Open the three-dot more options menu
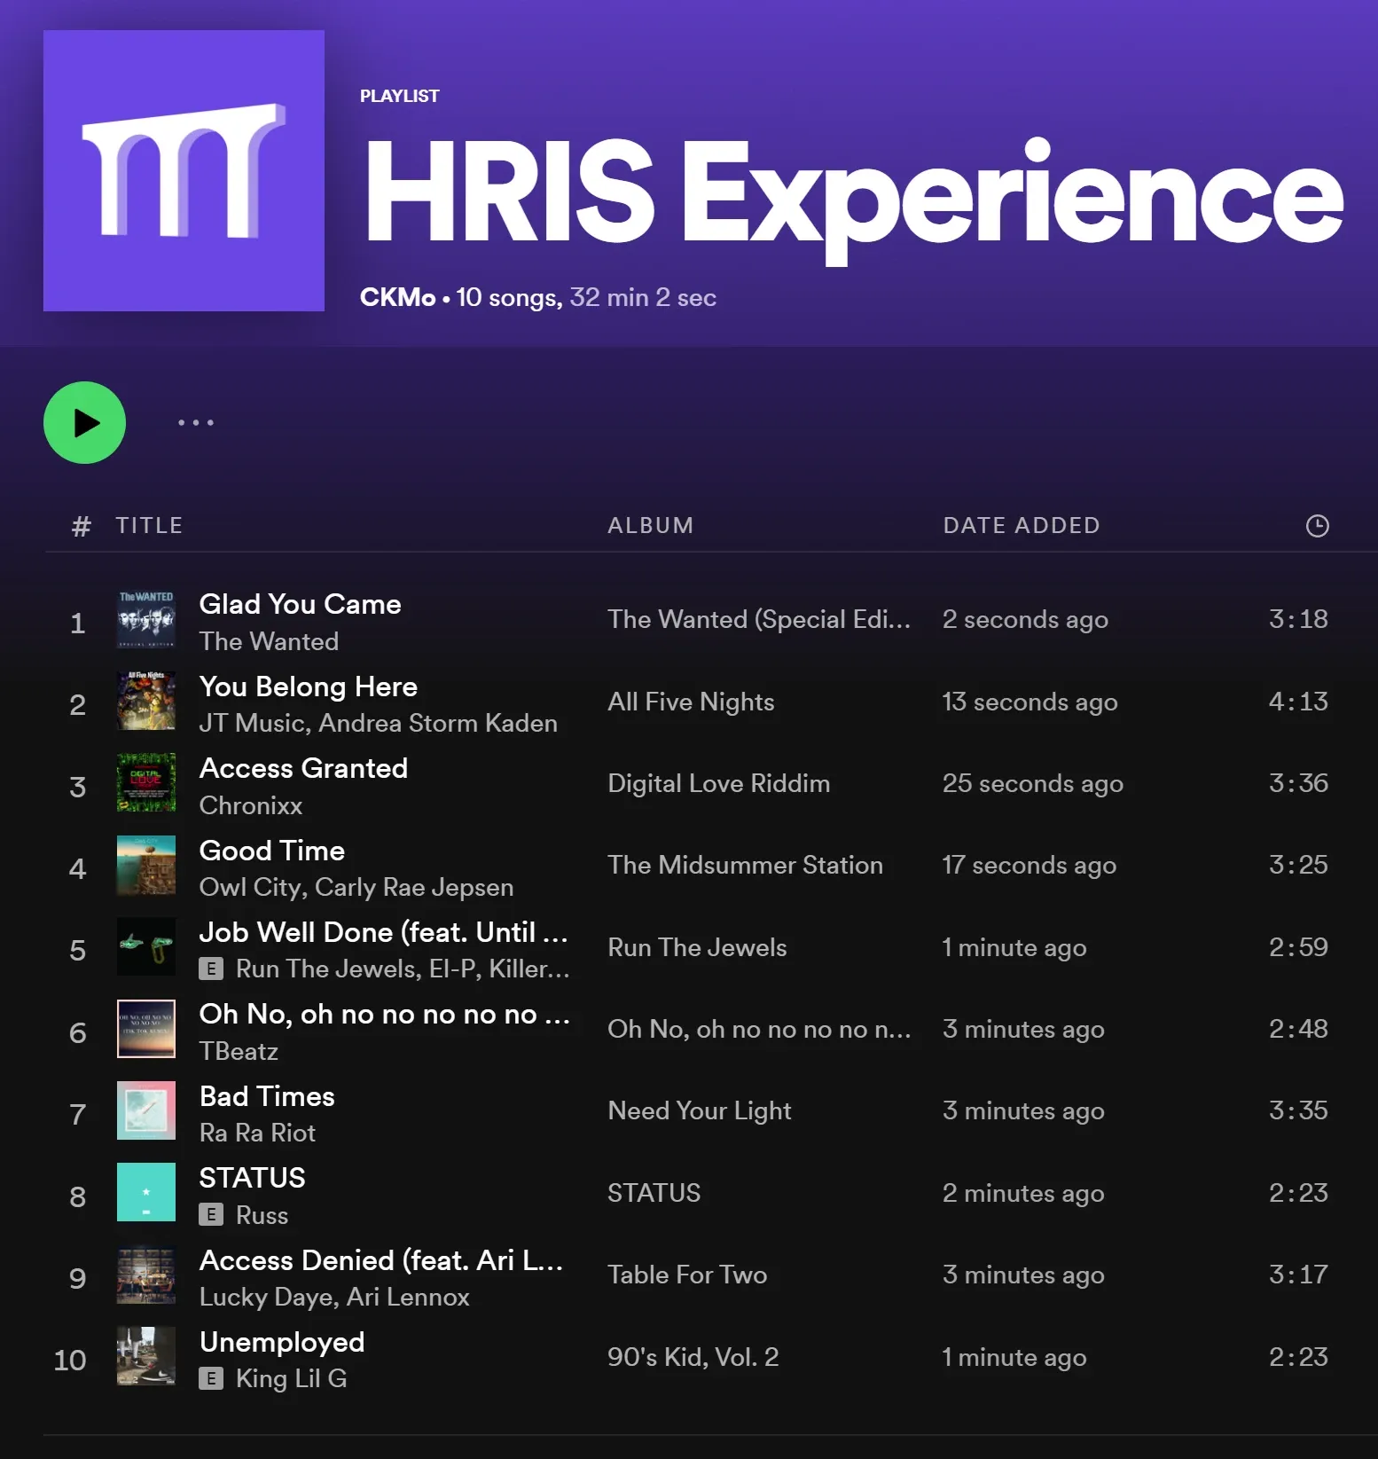Viewport: 1378px width, 1459px height. [196, 422]
